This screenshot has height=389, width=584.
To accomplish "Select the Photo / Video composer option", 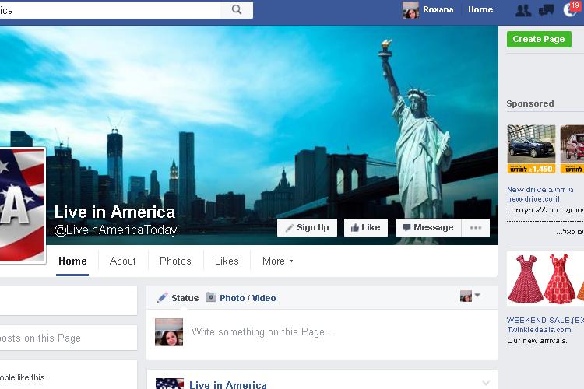I will coord(241,298).
